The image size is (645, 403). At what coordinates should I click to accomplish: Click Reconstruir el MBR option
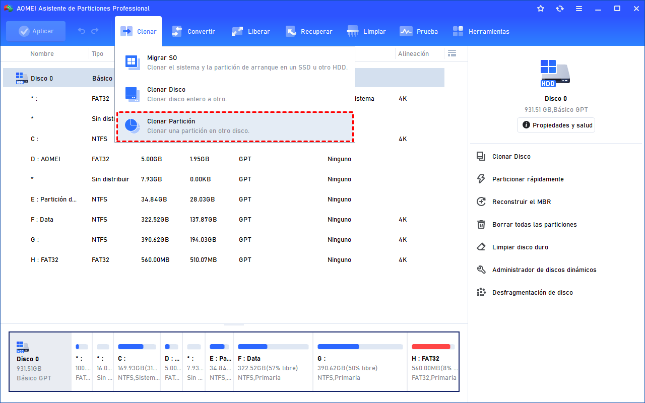coord(522,202)
